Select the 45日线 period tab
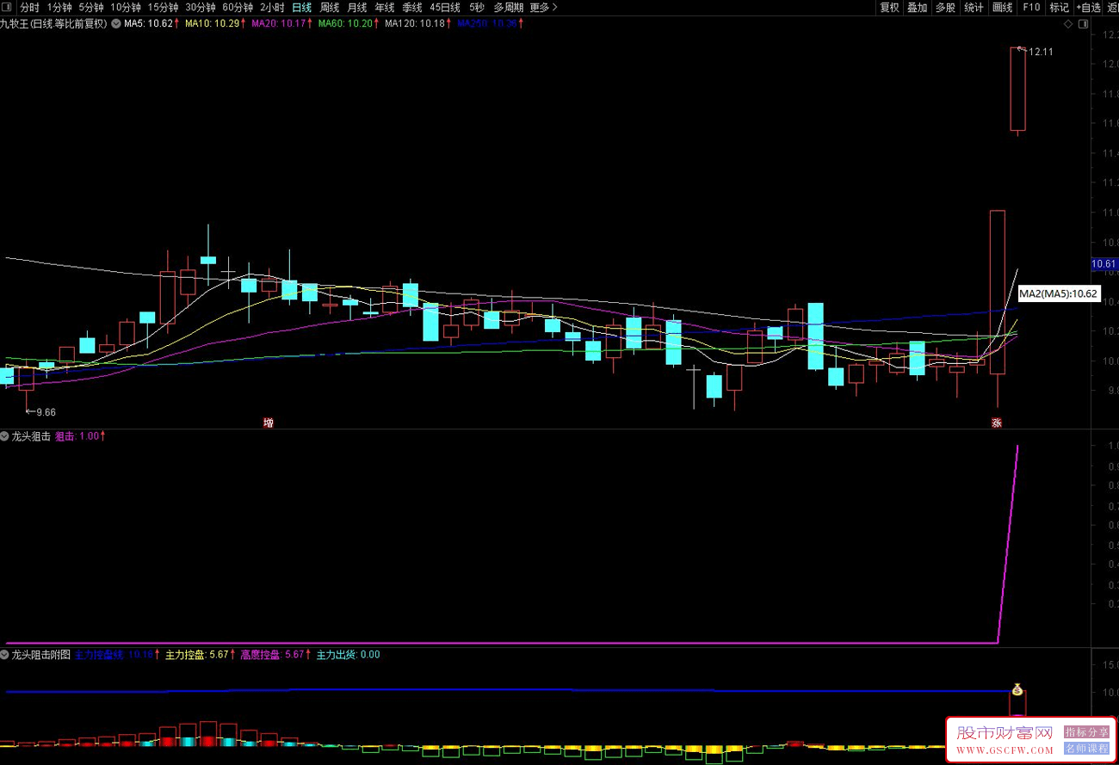 click(446, 7)
